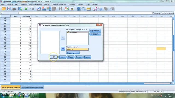Switch to Представление Данные tab
The width and height of the screenshot is (175, 98).
pyautogui.click(x=11, y=87)
